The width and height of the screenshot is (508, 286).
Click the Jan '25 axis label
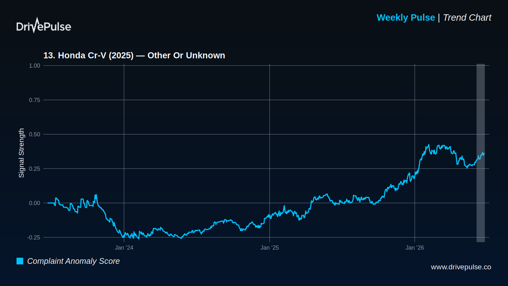(x=270, y=248)
